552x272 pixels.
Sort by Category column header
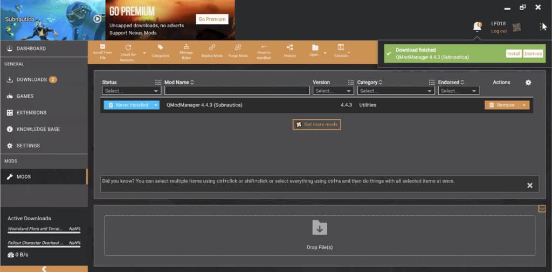tap(370, 82)
